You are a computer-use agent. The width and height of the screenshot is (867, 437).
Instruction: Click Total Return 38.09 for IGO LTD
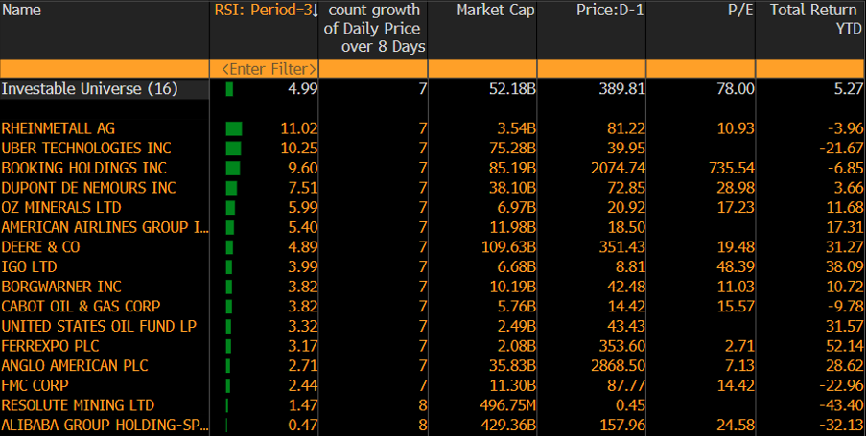pyautogui.click(x=844, y=266)
